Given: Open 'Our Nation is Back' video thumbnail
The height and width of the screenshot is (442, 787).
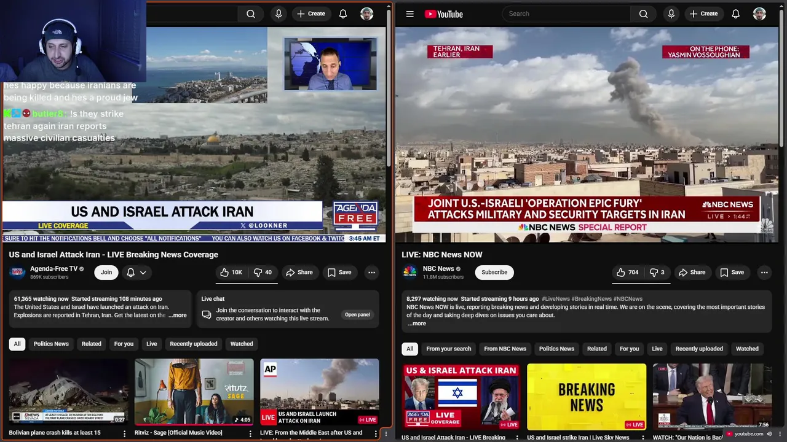Looking at the screenshot, I should pyautogui.click(x=712, y=397).
